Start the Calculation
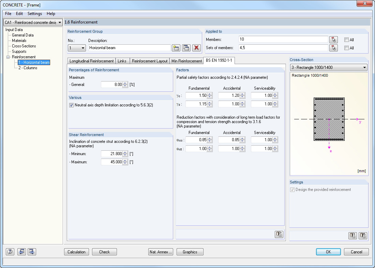This screenshot has height=268, width=375. coord(76,252)
